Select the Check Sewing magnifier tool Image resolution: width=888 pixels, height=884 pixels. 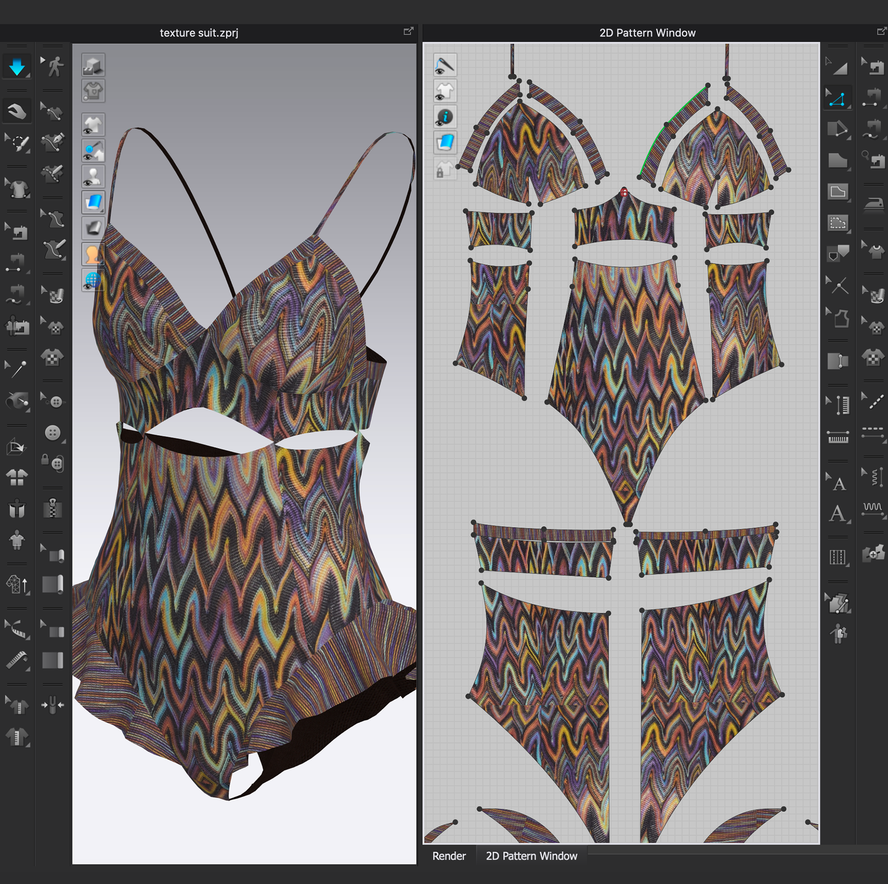click(872, 160)
